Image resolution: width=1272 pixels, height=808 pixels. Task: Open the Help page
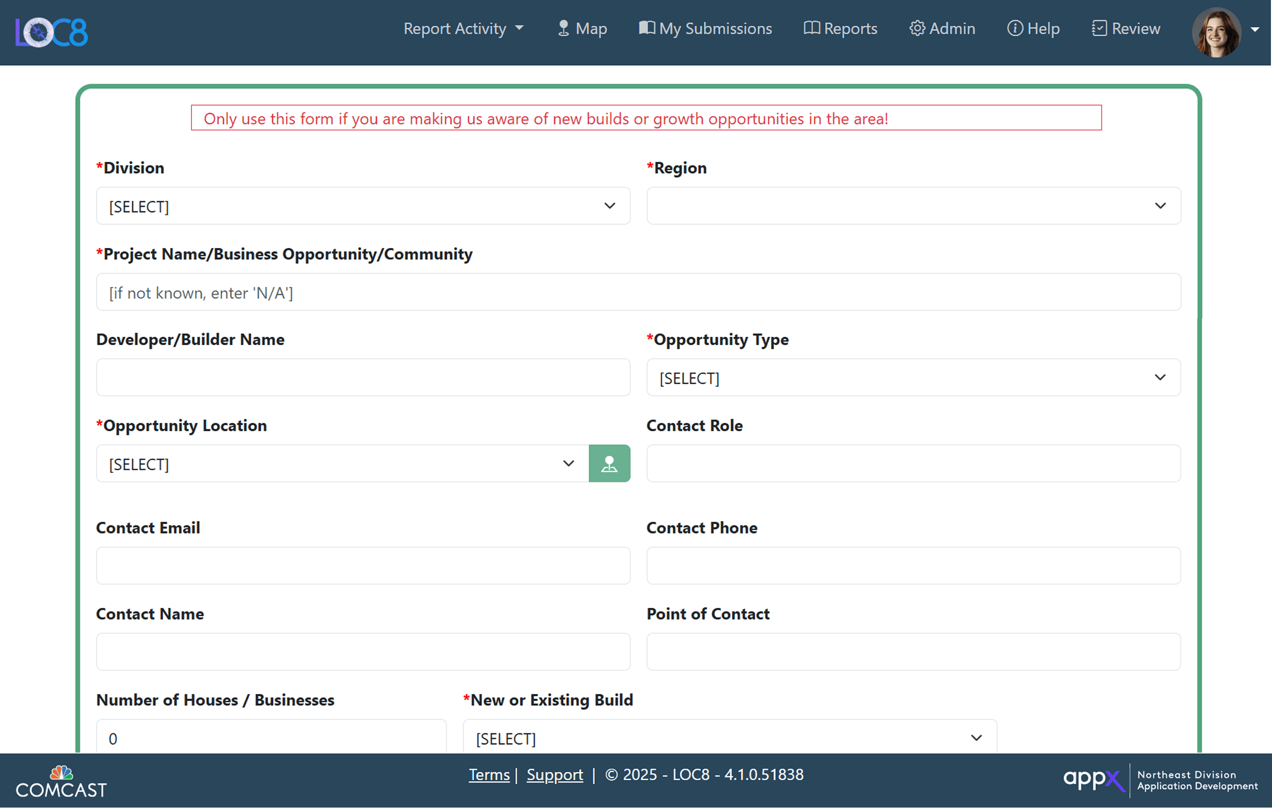[1033, 28]
